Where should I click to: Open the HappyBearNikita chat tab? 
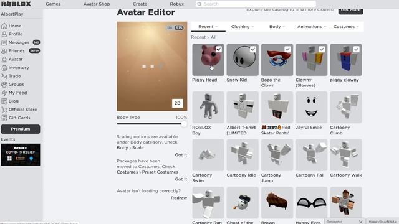[x=382, y=222]
